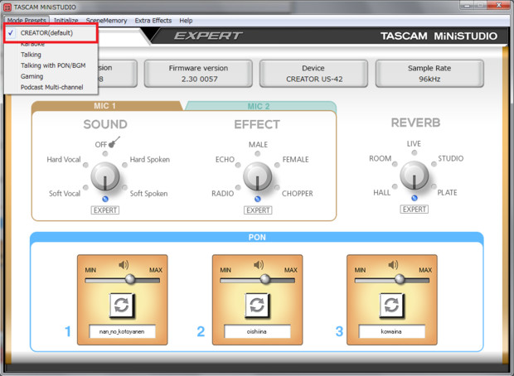Choose CREATOR(default) preset
The width and height of the screenshot is (514, 376).
click(51, 33)
